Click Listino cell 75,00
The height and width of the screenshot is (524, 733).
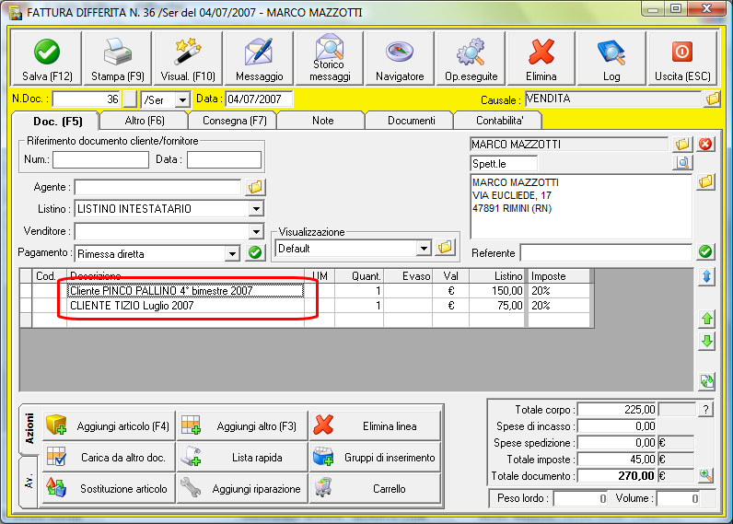(x=498, y=306)
